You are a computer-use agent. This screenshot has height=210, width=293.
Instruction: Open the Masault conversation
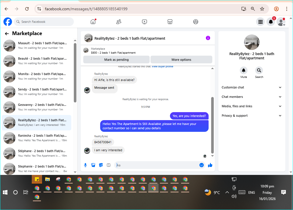pos(36,45)
